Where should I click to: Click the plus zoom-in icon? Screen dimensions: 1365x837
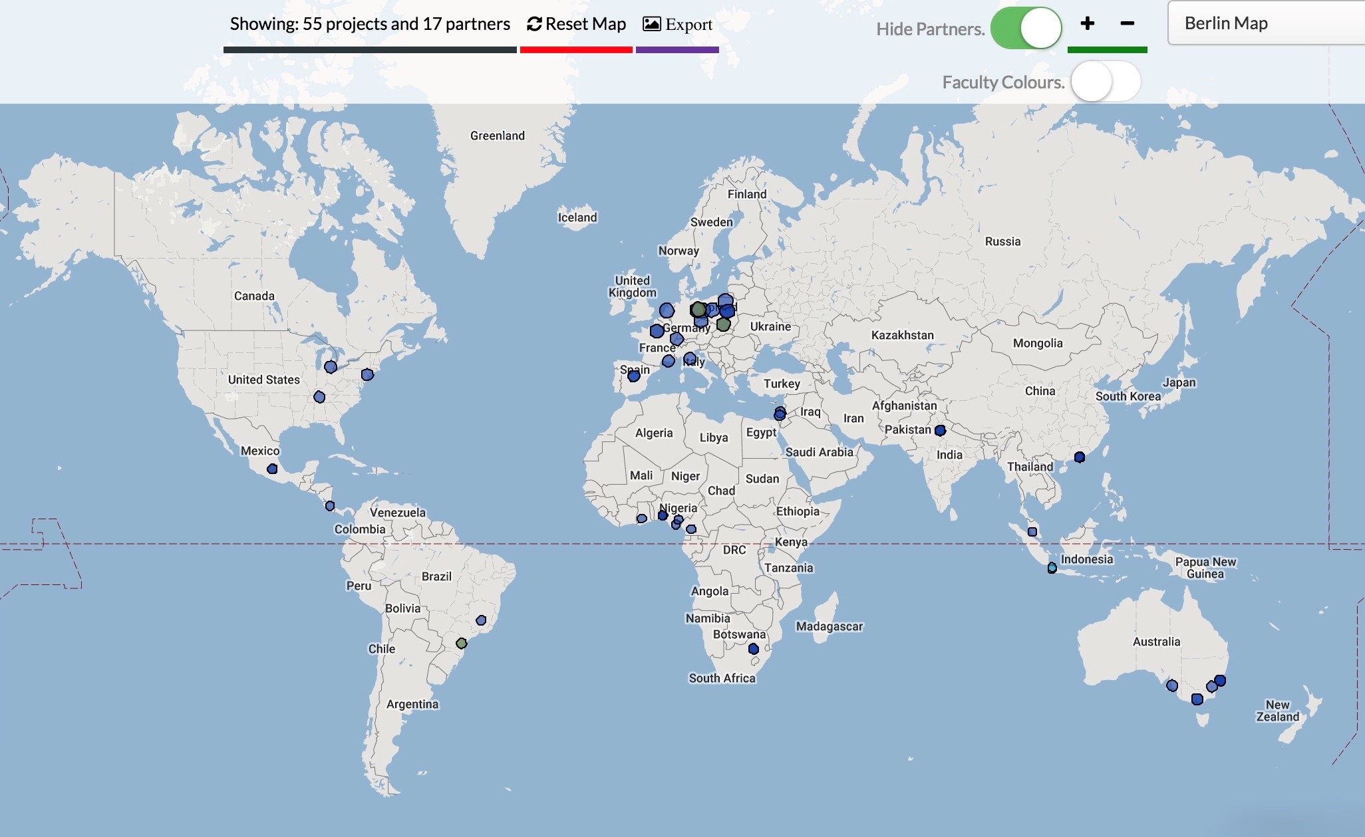(x=1087, y=24)
